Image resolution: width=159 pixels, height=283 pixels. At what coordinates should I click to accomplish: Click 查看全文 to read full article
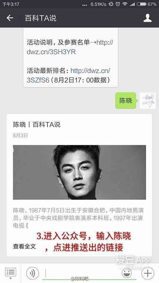[x=24, y=246]
